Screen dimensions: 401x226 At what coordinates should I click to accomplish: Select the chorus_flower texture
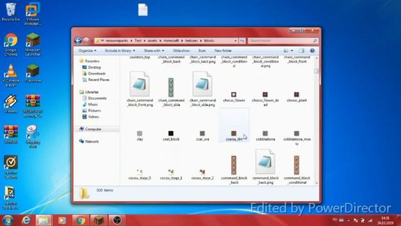[234, 97]
